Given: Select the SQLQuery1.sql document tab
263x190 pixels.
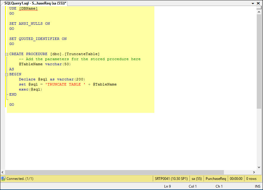Looking at the screenshot, I should (x=35, y=3).
